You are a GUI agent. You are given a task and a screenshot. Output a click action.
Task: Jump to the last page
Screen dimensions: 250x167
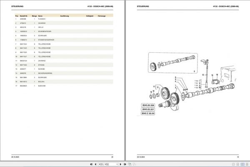click(x=125, y=164)
